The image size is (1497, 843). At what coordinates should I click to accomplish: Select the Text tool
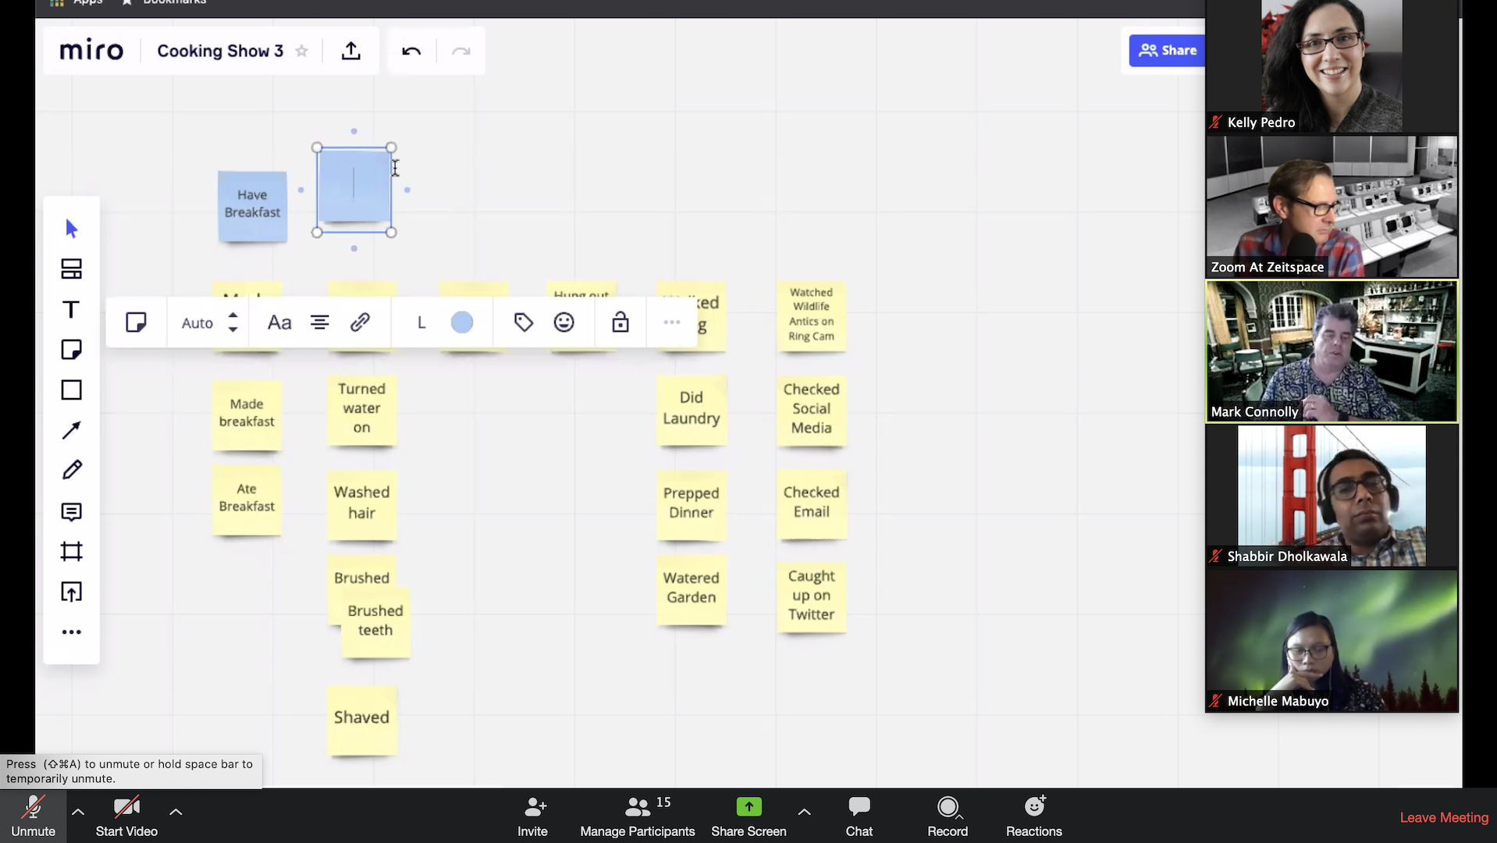[x=71, y=308]
